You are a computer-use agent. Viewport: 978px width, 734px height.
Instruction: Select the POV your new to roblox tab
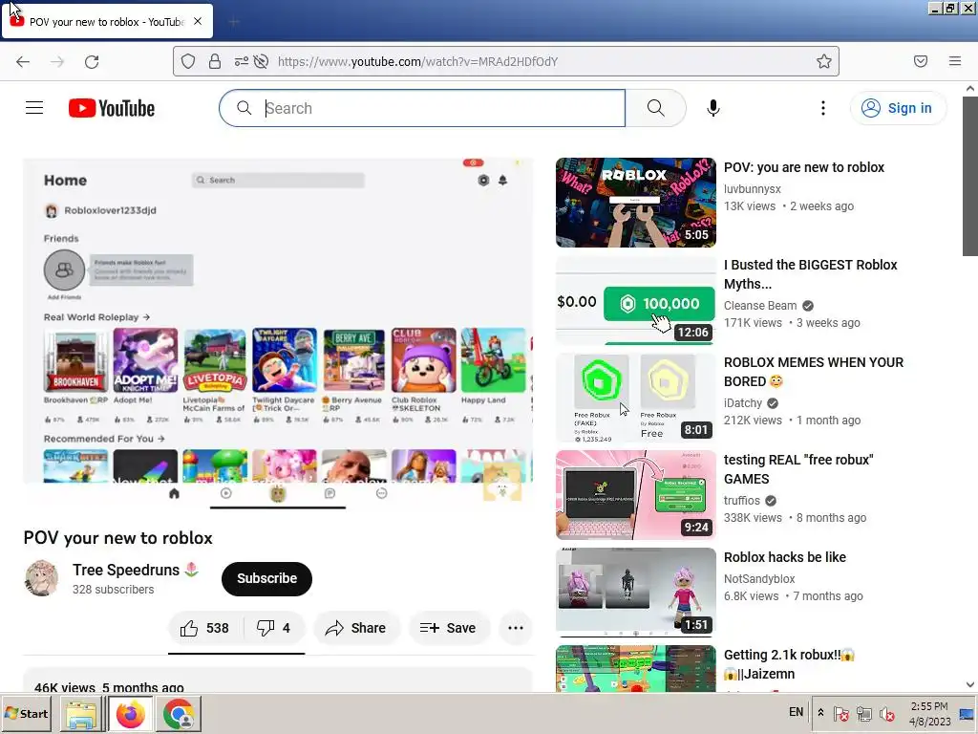(x=107, y=21)
